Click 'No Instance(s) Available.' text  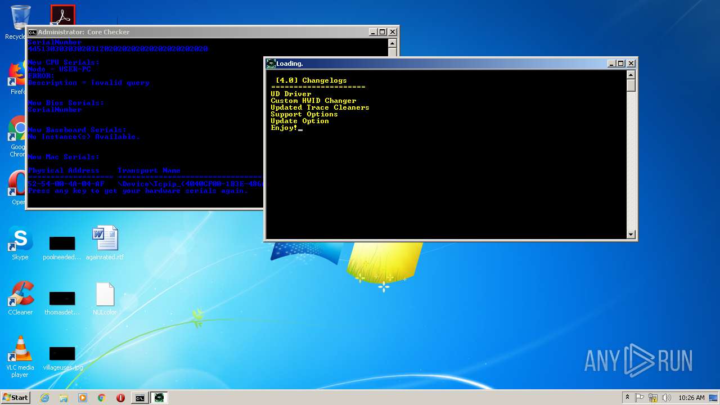point(84,137)
